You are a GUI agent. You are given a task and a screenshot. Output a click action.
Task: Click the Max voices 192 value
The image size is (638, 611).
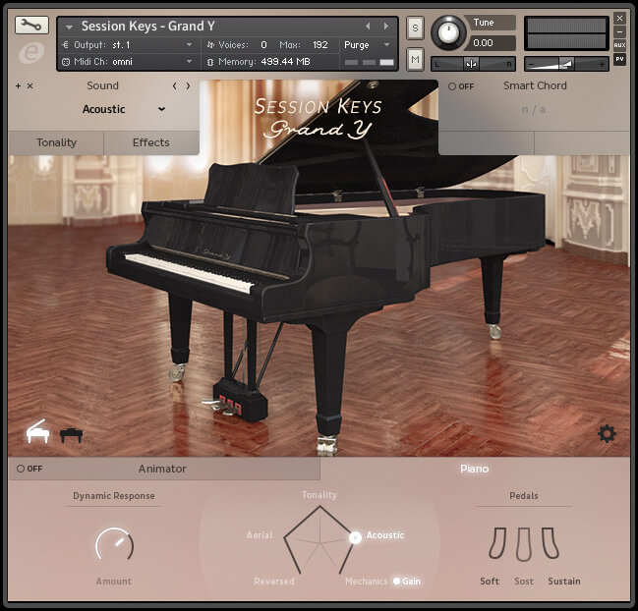coord(320,45)
